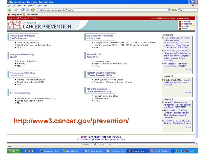205x154 pixels.
Task: Click More in the Highlights box
Action: coord(188,69)
